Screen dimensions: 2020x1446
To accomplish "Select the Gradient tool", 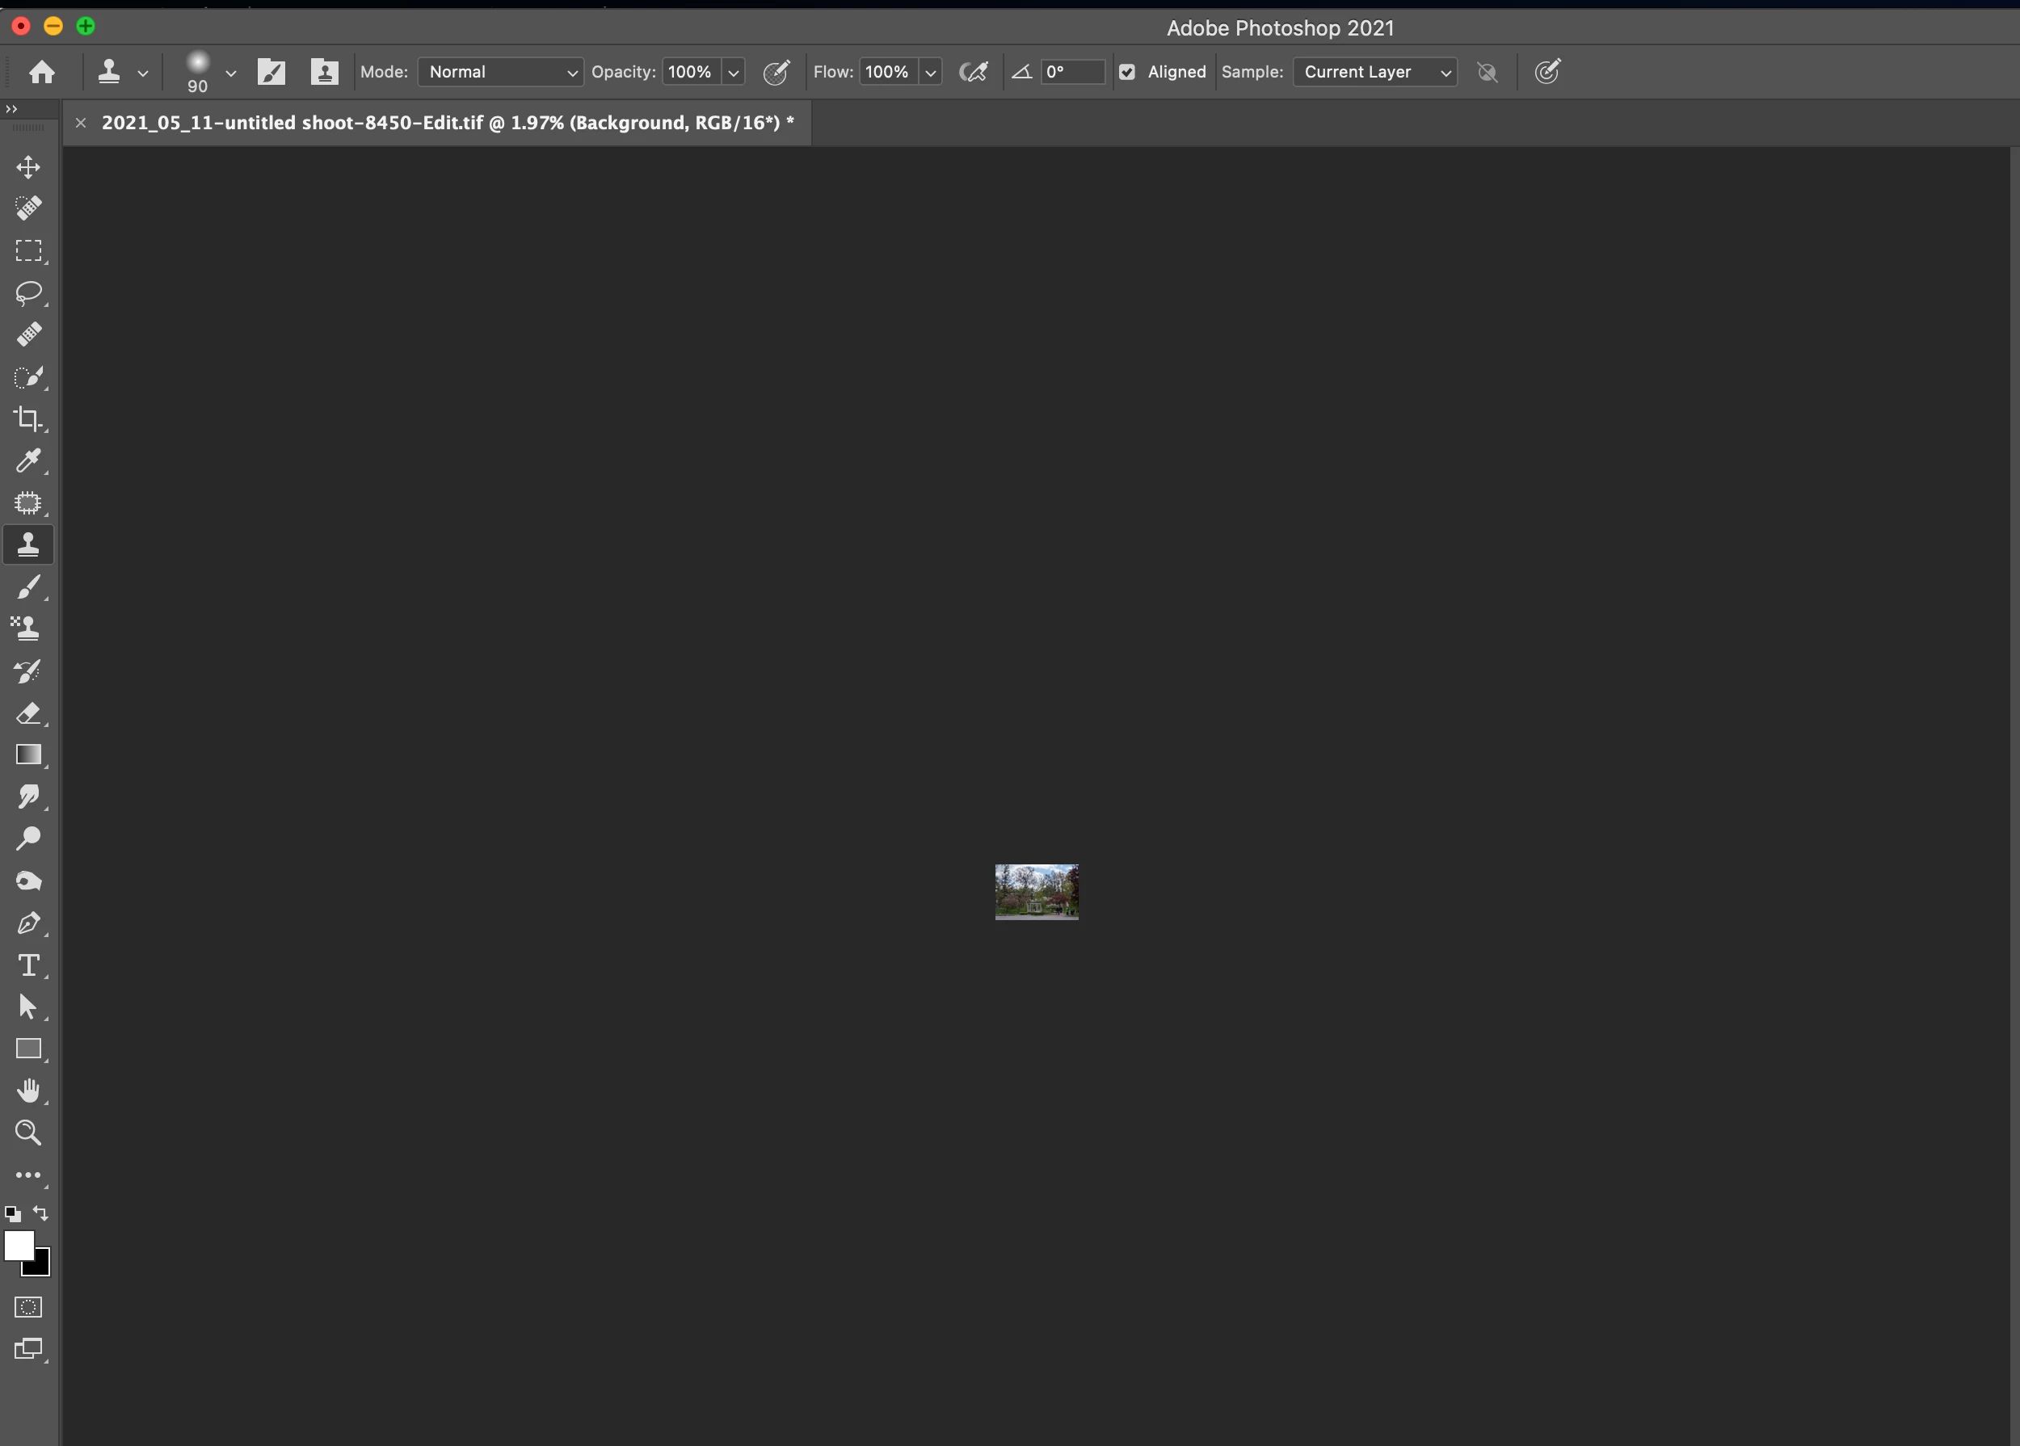I will 28,755.
